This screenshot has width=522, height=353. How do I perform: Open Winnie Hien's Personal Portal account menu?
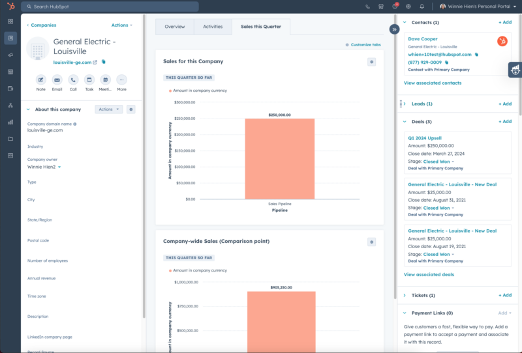[478, 7]
